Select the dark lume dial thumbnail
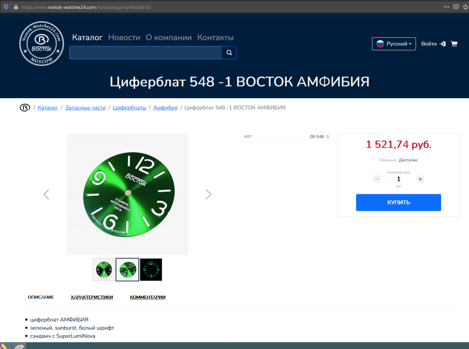469x349 pixels. pyautogui.click(x=151, y=270)
